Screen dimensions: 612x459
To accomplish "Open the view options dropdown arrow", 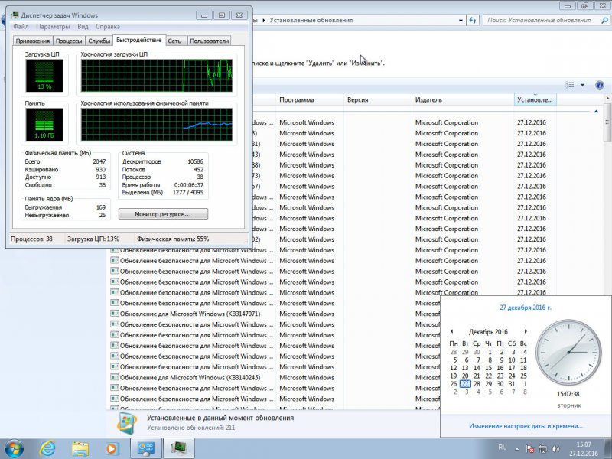I will 582,85.
